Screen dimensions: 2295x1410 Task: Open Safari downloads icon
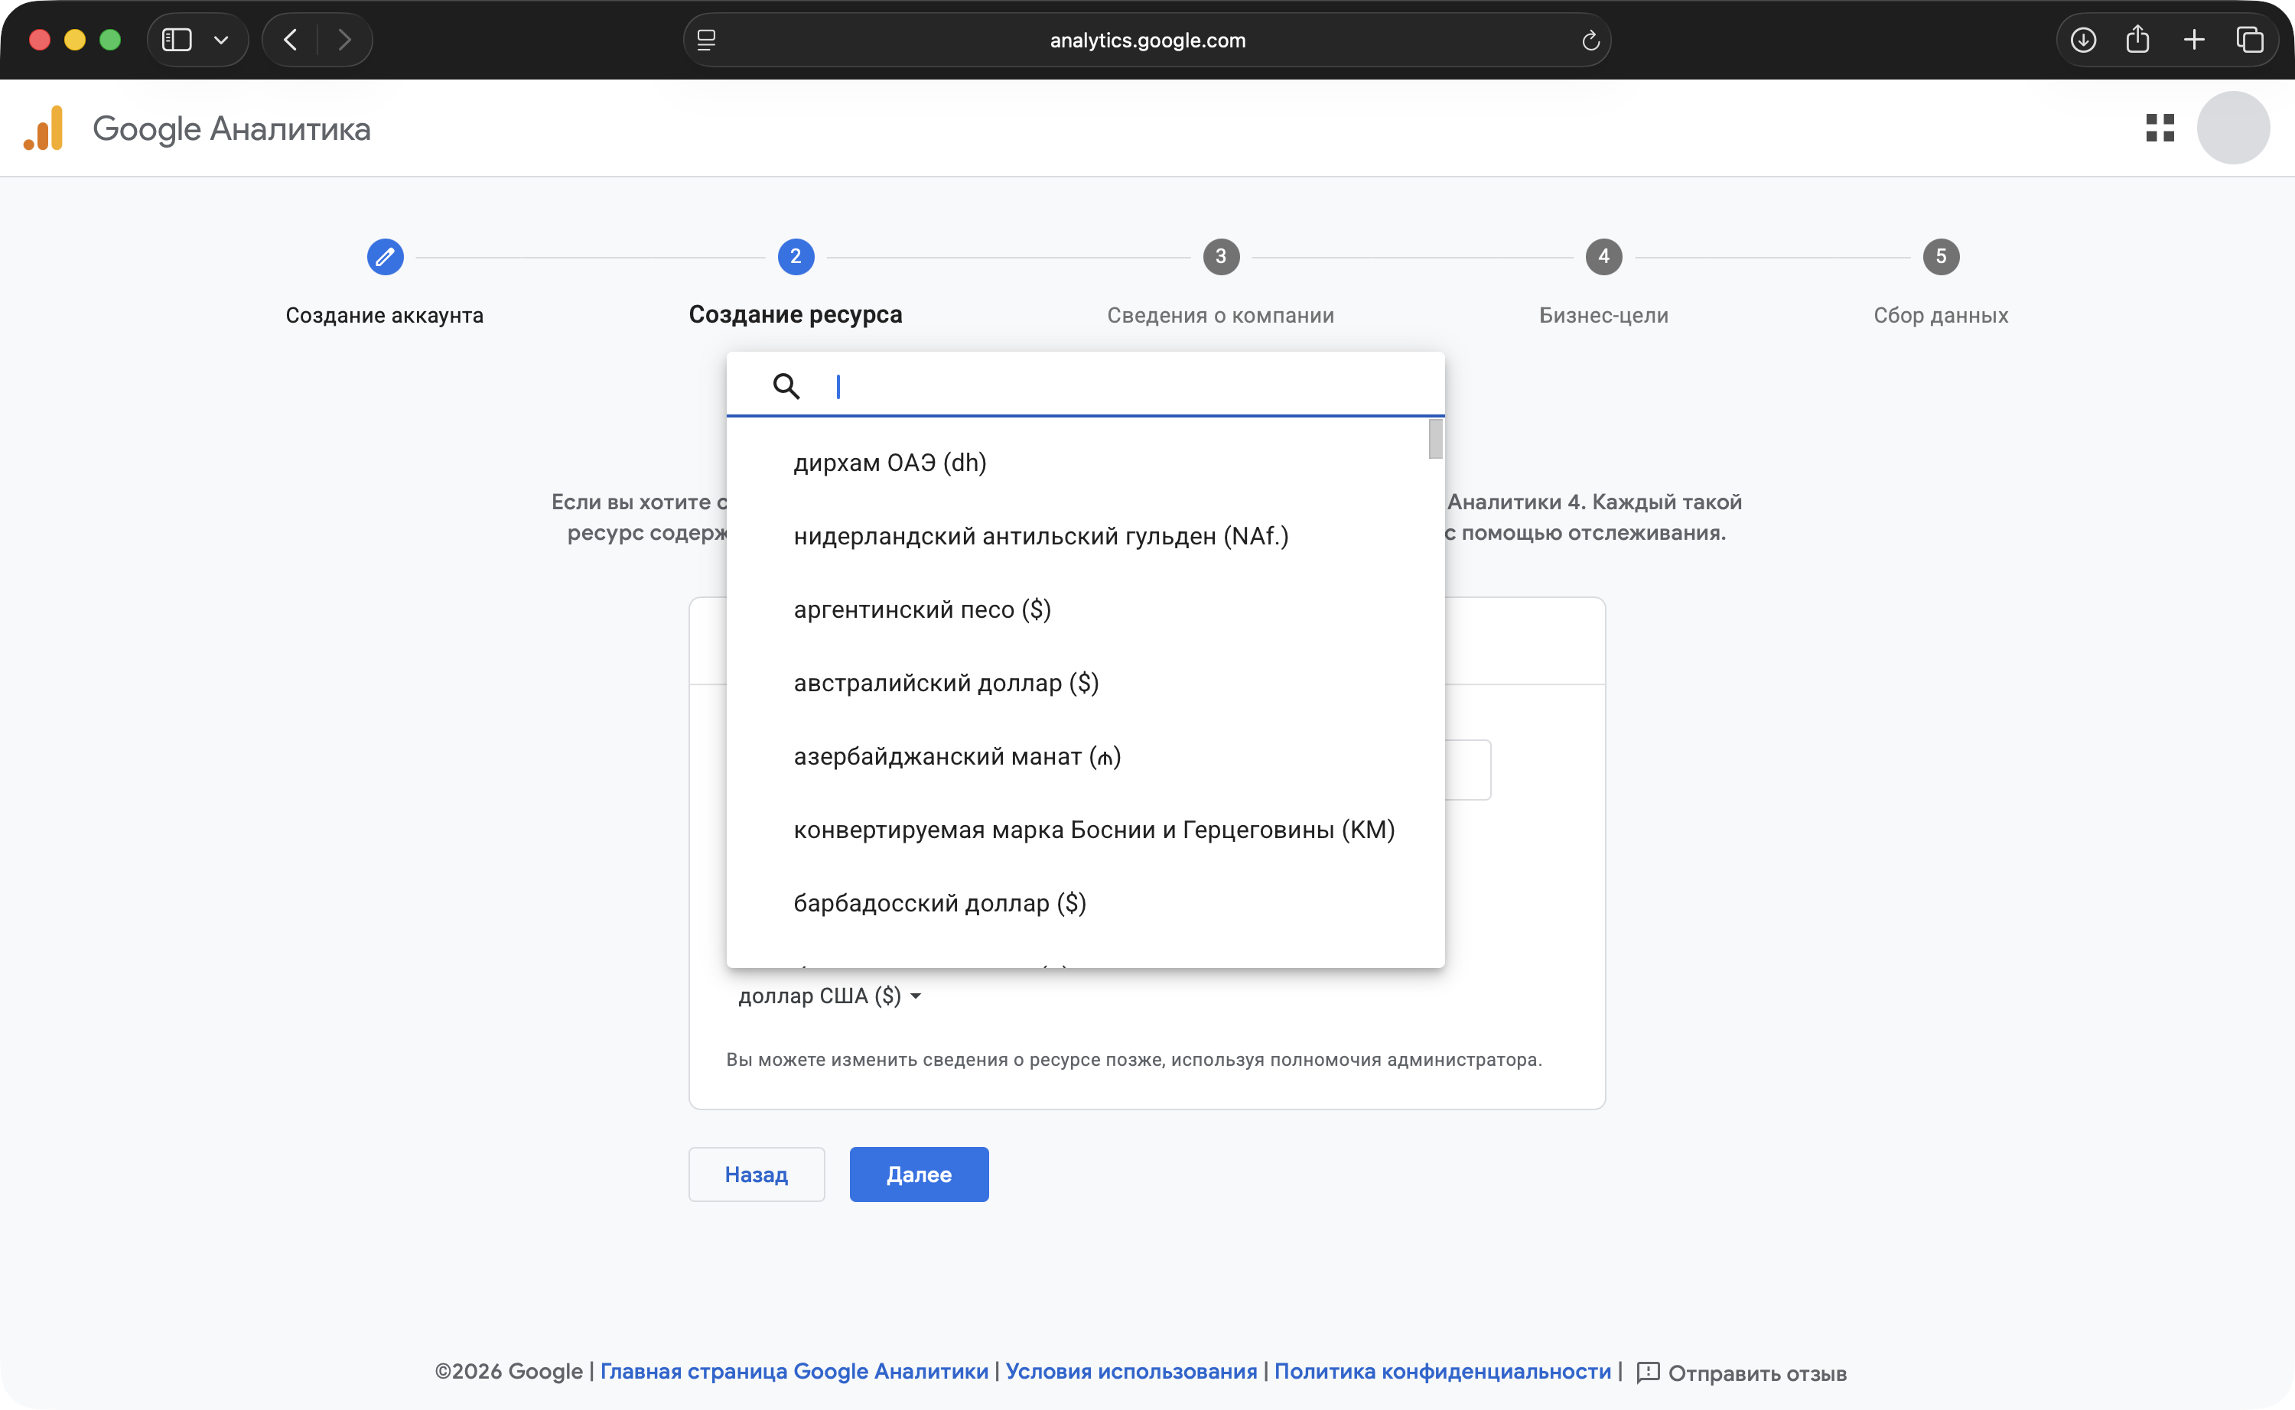pyautogui.click(x=2083, y=39)
